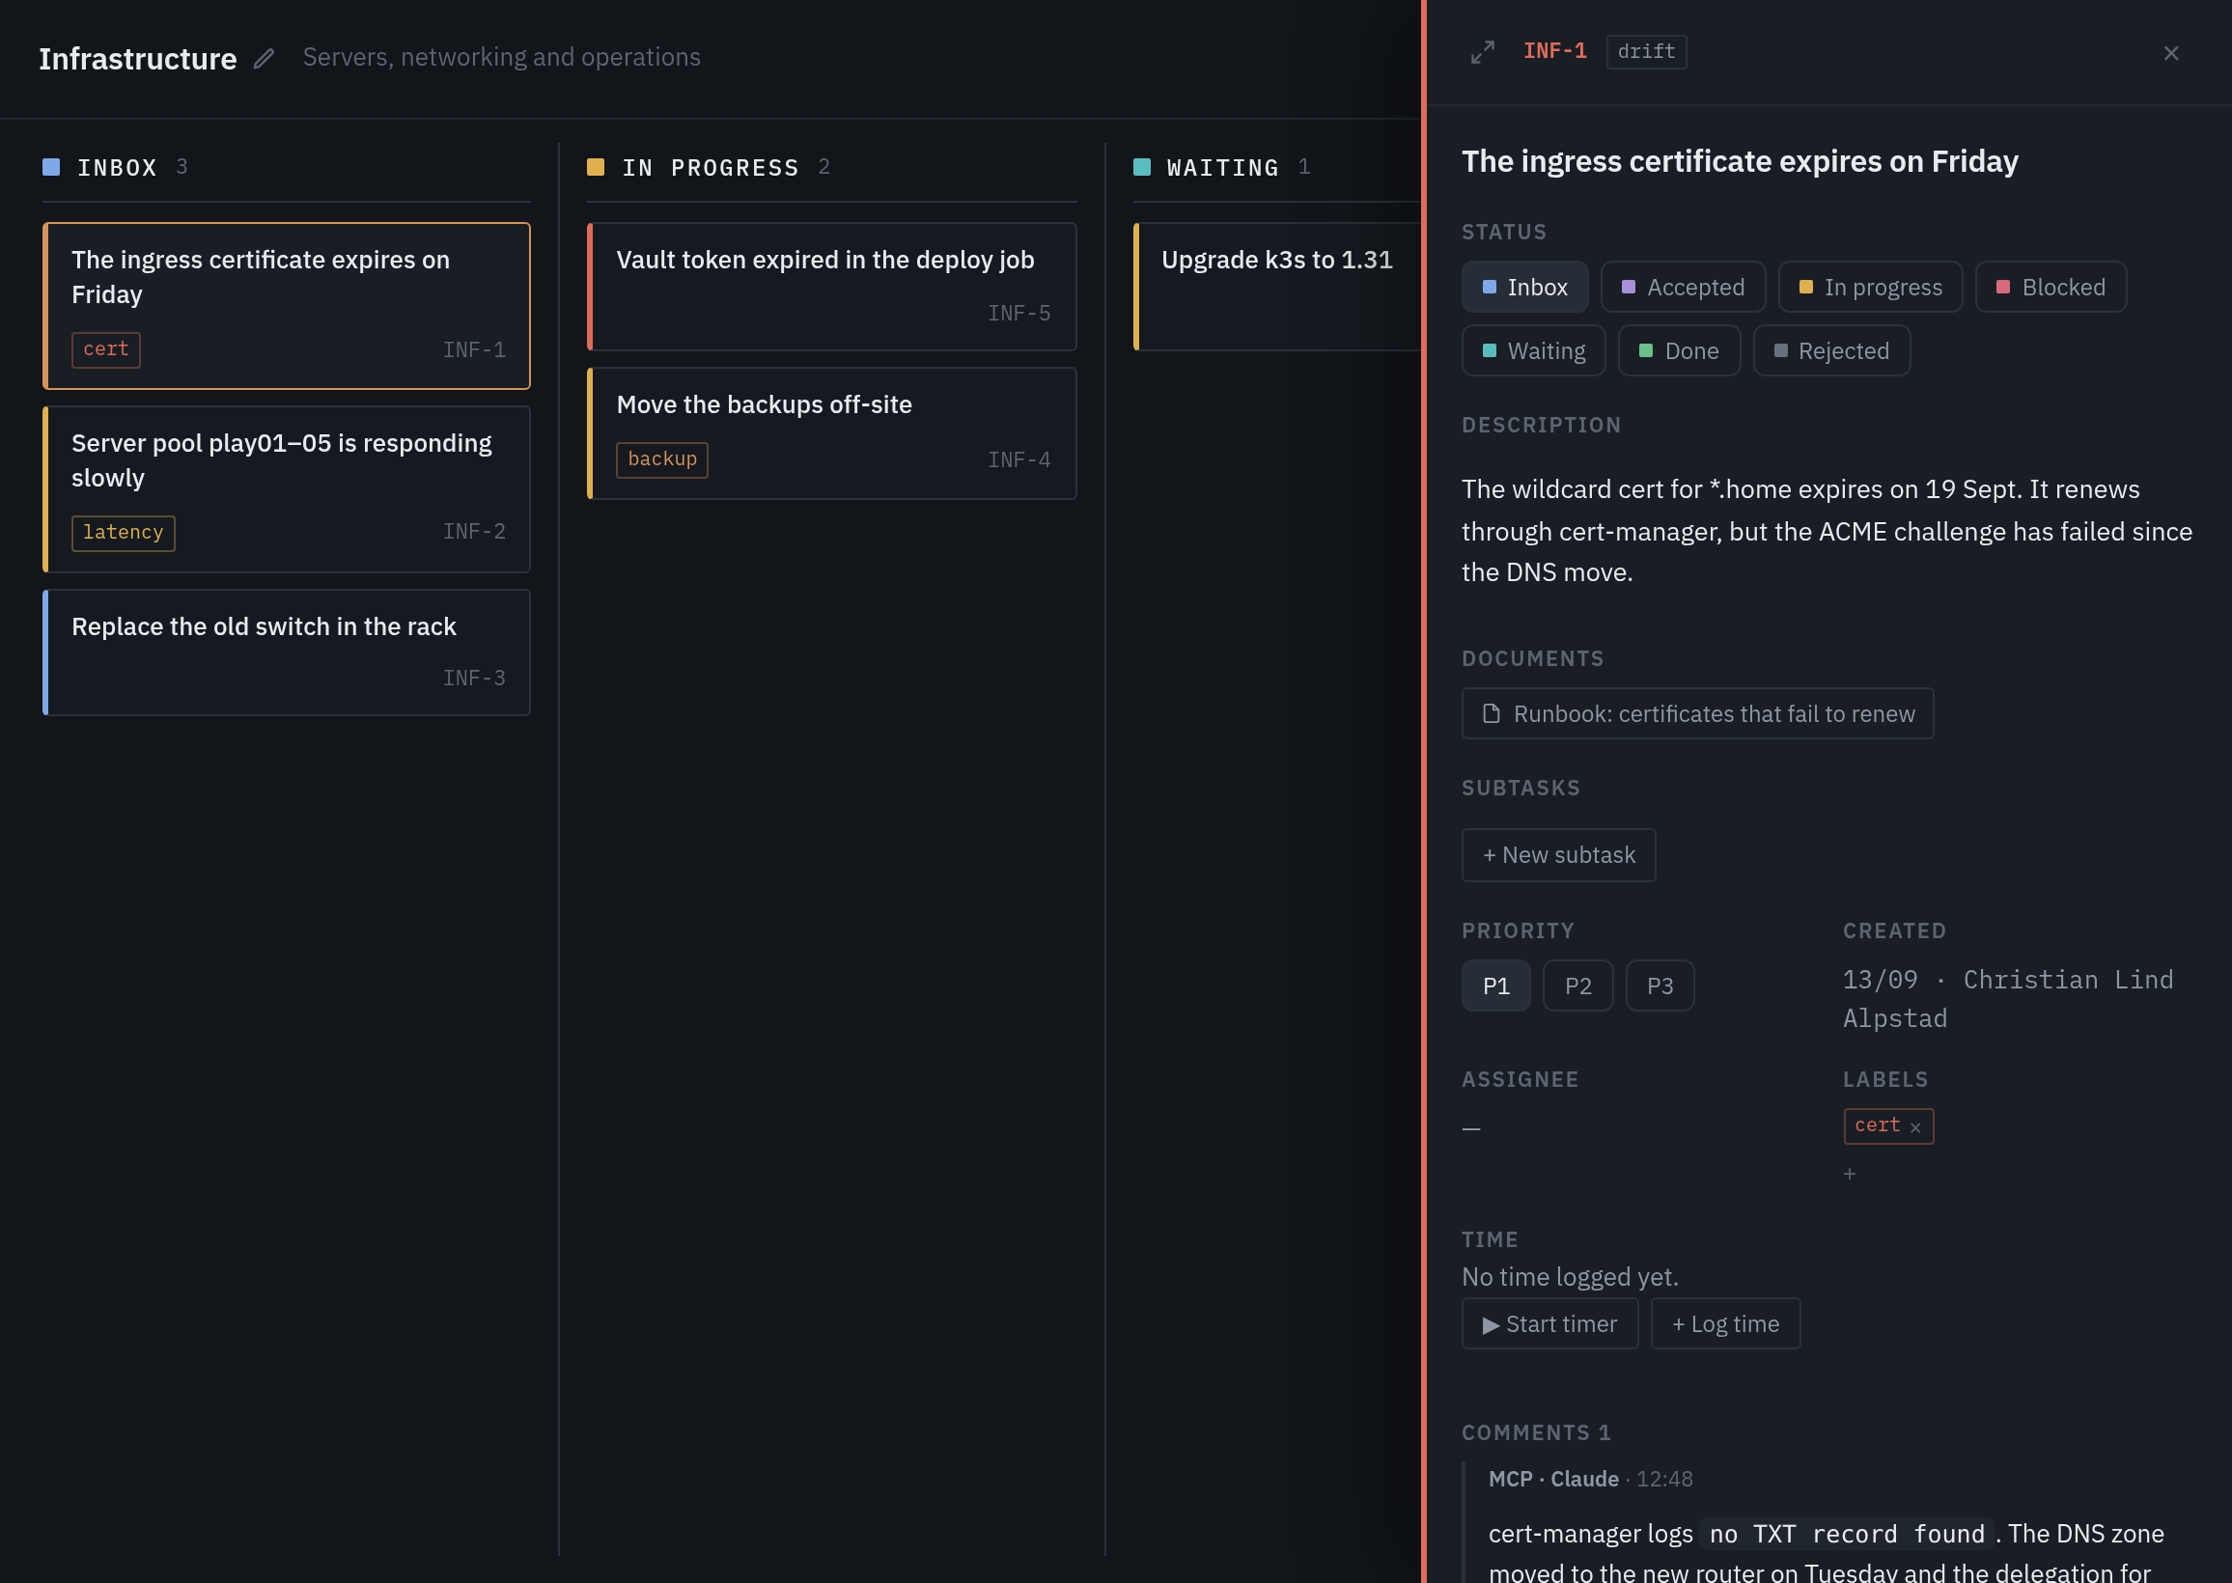Open the runbook document about failing renewals
This screenshot has width=2232, height=1583.
coord(1698,714)
